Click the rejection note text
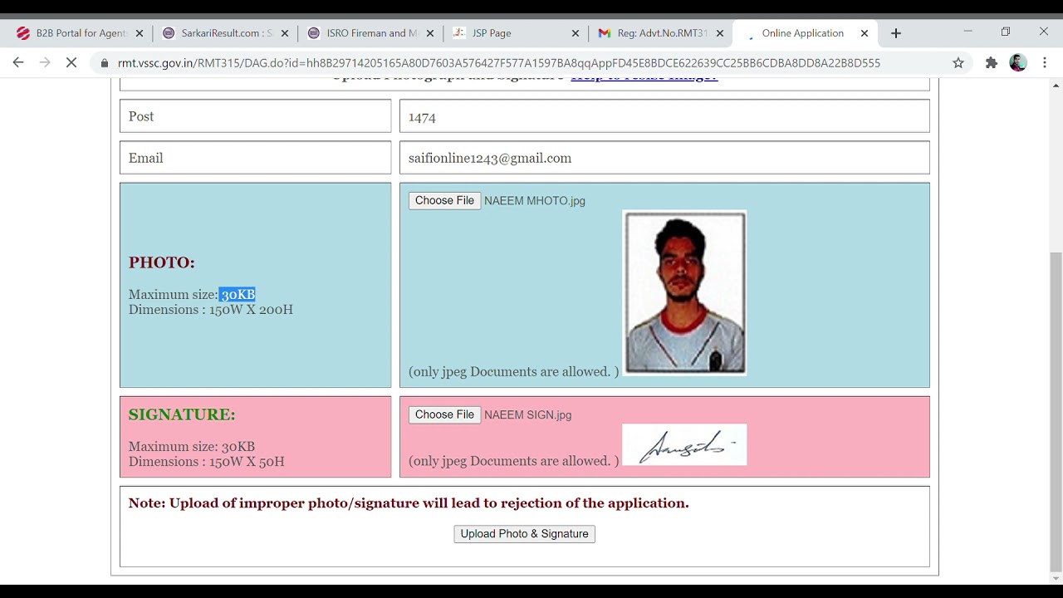The image size is (1063, 598). 409,503
